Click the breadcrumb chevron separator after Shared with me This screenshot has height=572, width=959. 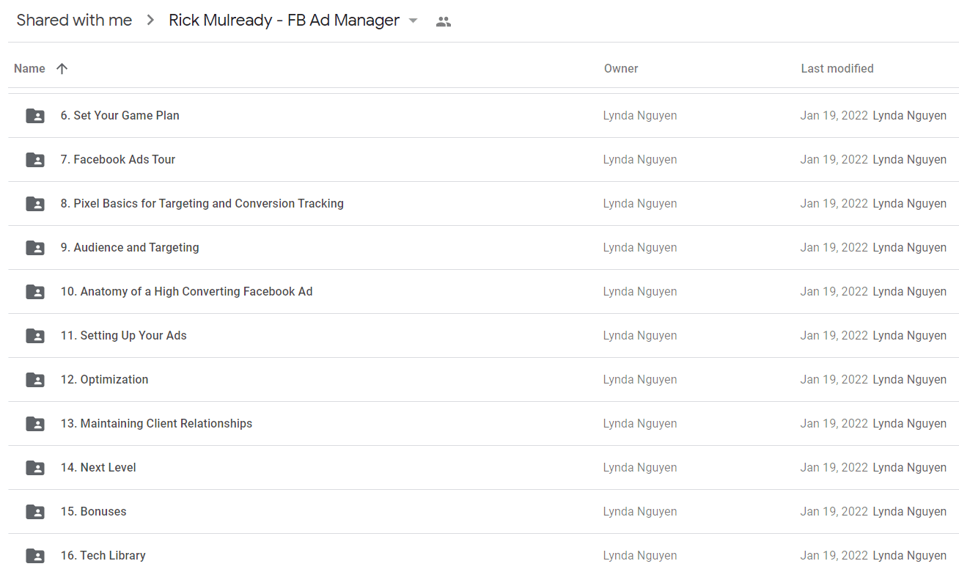(150, 21)
